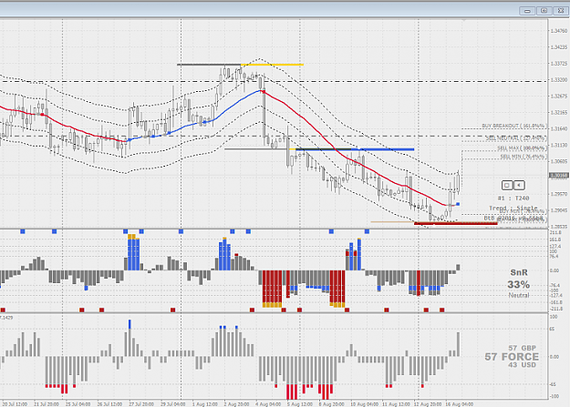
Task: Click the 1.29570 price on the scale
Action: pyautogui.click(x=559, y=194)
